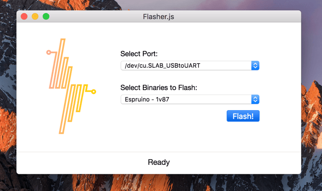
Task: Click the Flasher.js title in the title bar
Action: click(x=158, y=17)
